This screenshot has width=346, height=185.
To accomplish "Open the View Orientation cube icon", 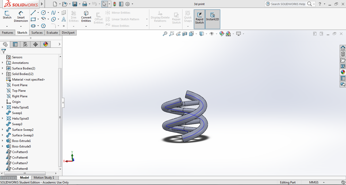I will [x=191, y=33].
